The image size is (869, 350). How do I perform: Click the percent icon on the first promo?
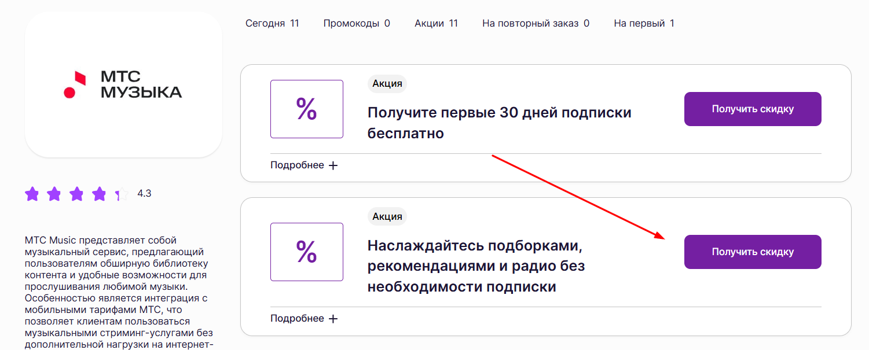(307, 109)
